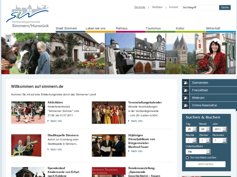
Task: Click the Dienstjubiläum thumbnail with three people
Action: click(109, 145)
